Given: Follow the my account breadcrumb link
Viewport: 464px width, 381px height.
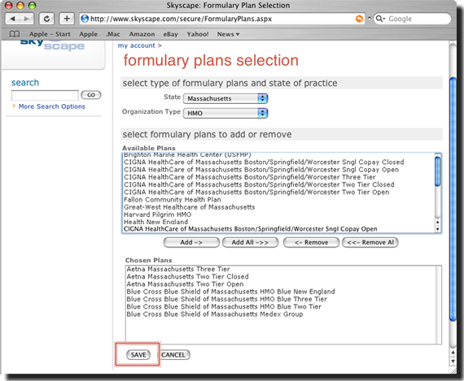Looking at the screenshot, I should click(x=137, y=45).
